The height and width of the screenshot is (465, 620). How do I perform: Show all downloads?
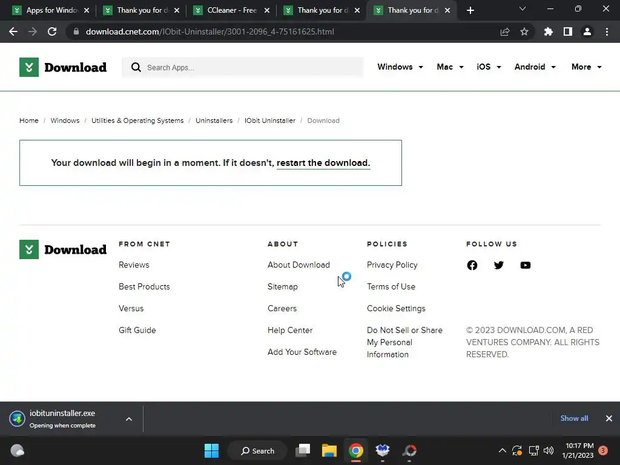click(574, 418)
